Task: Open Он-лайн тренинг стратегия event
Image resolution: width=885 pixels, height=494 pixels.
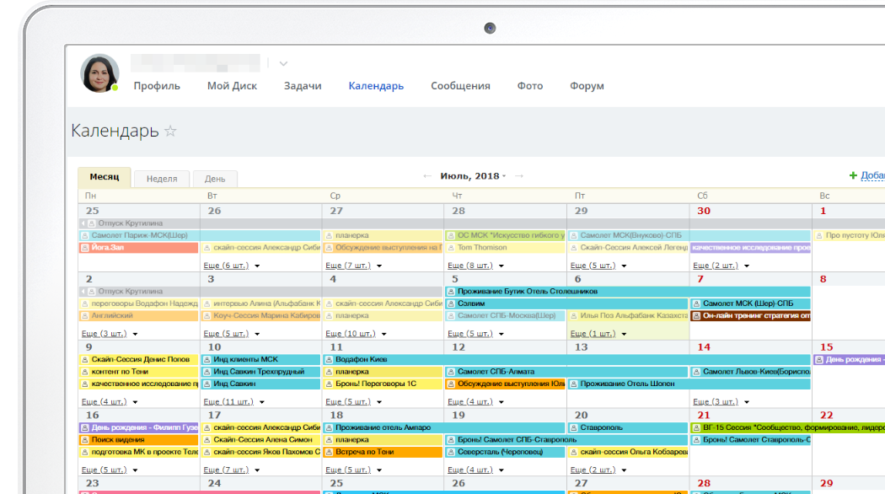Action: [x=751, y=316]
